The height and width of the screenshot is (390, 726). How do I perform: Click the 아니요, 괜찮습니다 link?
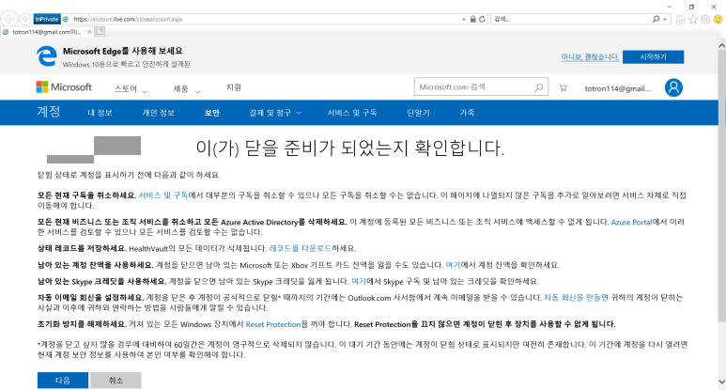pos(590,57)
